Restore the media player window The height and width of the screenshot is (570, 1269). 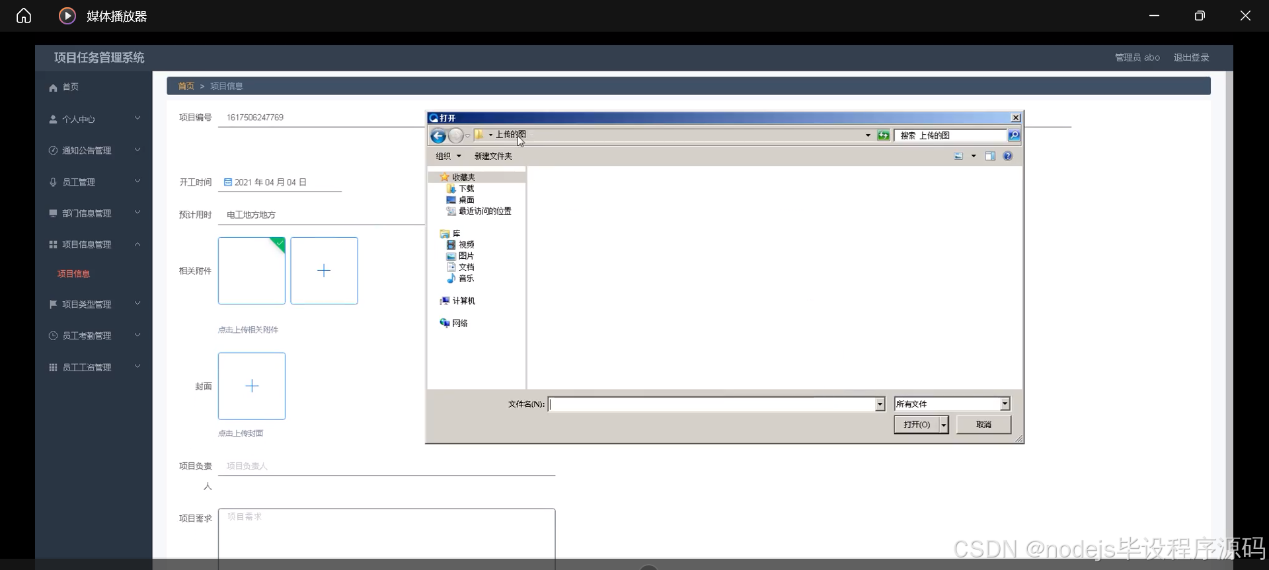tap(1200, 16)
